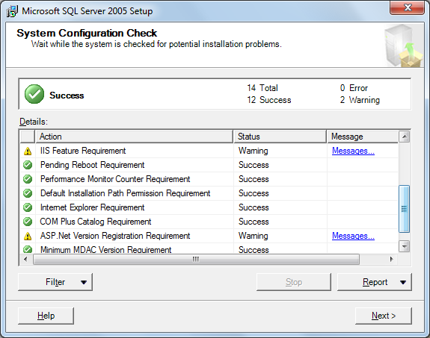Image resolution: width=430 pixels, height=338 pixels.
Task: Click the disabled Stop button
Action: click(x=294, y=282)
